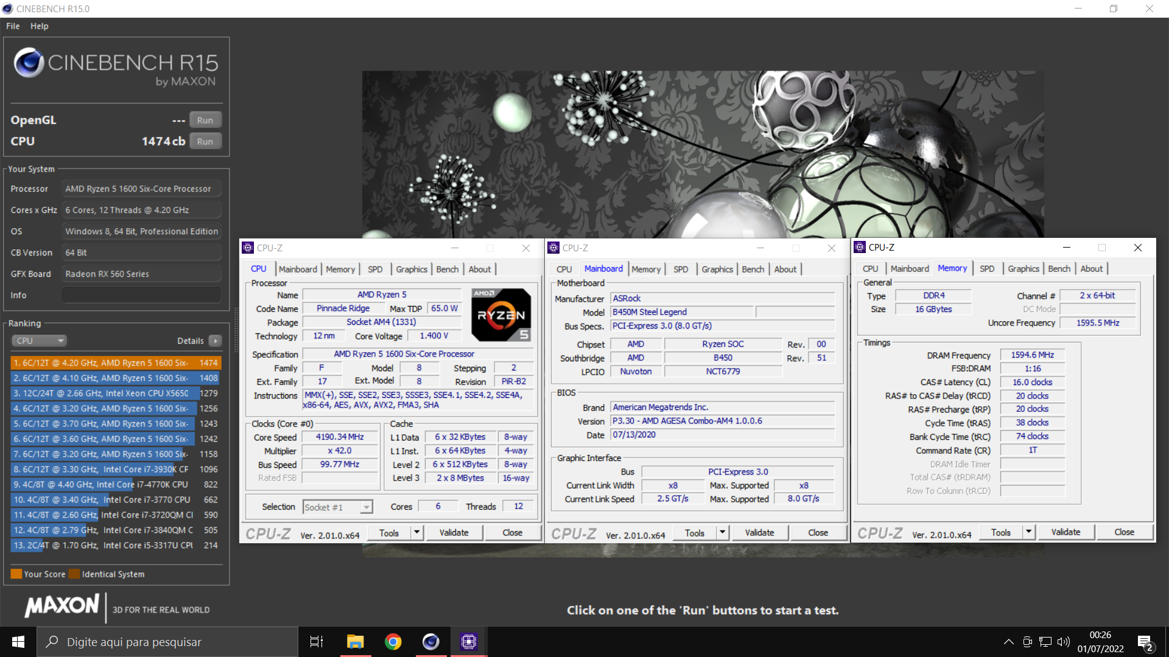This screenshot has width=1169, height=657.
Task: Open the Help menu
Action: pos(40,26)
